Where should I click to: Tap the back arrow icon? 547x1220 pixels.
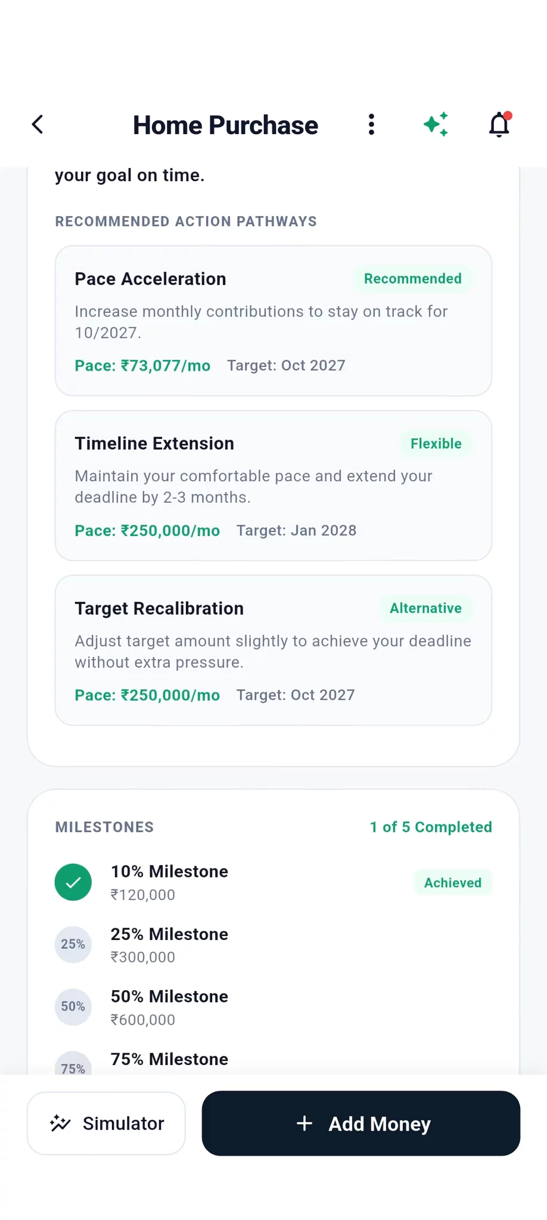tap(38, 125)
